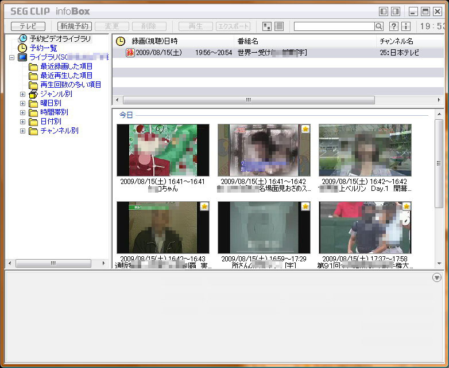449x368 pixels.
Task: Create a new reservation with 新規予約
Action: tap(75, 26)
